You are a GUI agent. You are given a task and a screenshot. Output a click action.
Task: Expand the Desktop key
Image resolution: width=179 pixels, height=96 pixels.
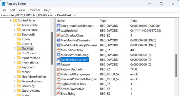15,48
